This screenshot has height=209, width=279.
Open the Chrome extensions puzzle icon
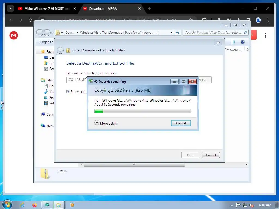coord(204,20)
